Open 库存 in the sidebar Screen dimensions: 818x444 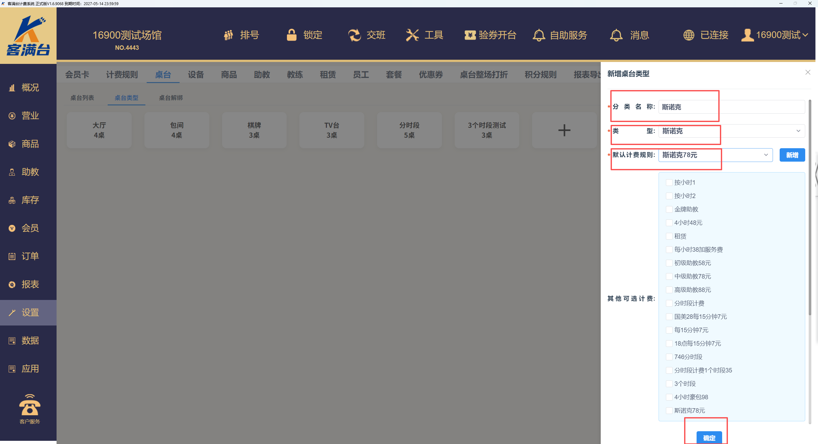coord(28,200)
